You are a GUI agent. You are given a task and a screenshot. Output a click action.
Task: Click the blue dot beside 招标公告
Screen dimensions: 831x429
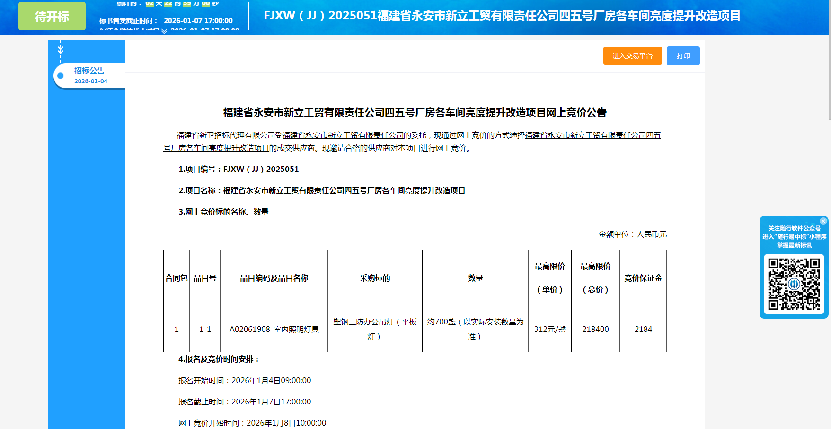tap(61, 76)
